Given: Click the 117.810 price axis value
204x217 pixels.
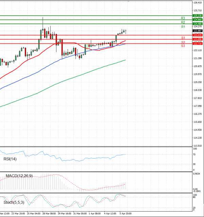Looking at the screenshot, I should pos(198,98).
